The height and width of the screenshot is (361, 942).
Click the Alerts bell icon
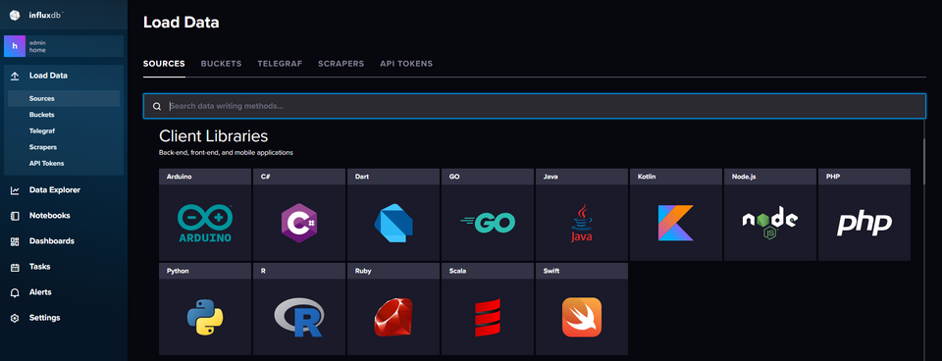point(15,292)
